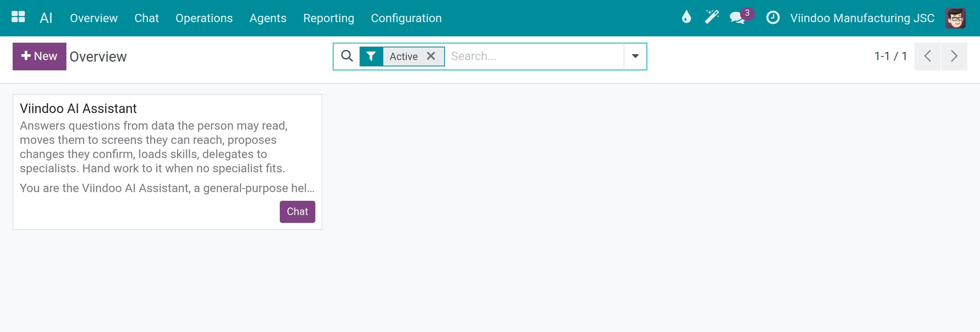Click the magnifier search icon
980x332 pixels.
(347, 56)
